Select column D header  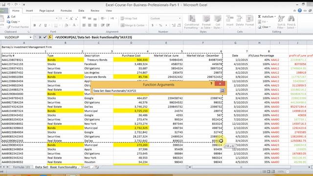[131, 43]
